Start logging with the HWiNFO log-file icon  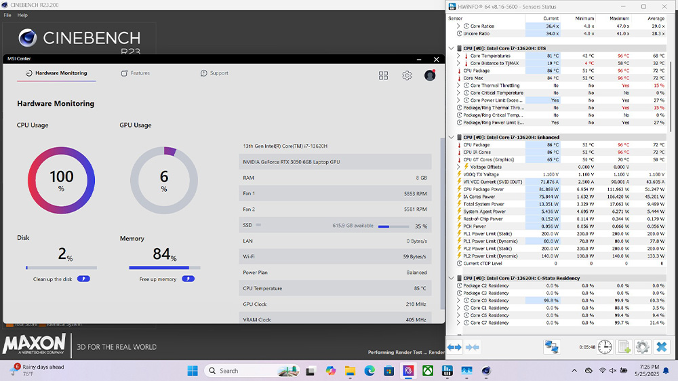click(x=624, y=347)
